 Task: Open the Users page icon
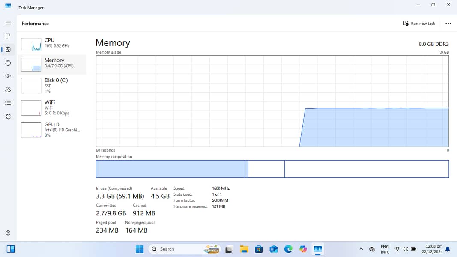(8, 90)
